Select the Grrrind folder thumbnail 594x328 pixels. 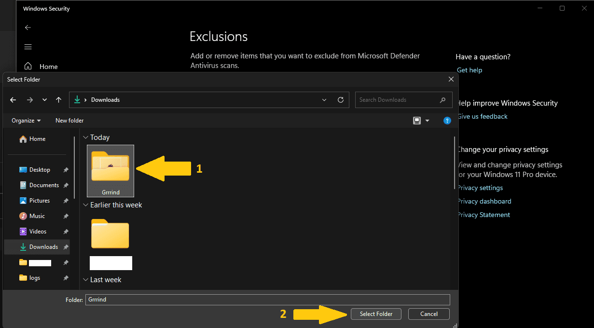click(111, 171)
